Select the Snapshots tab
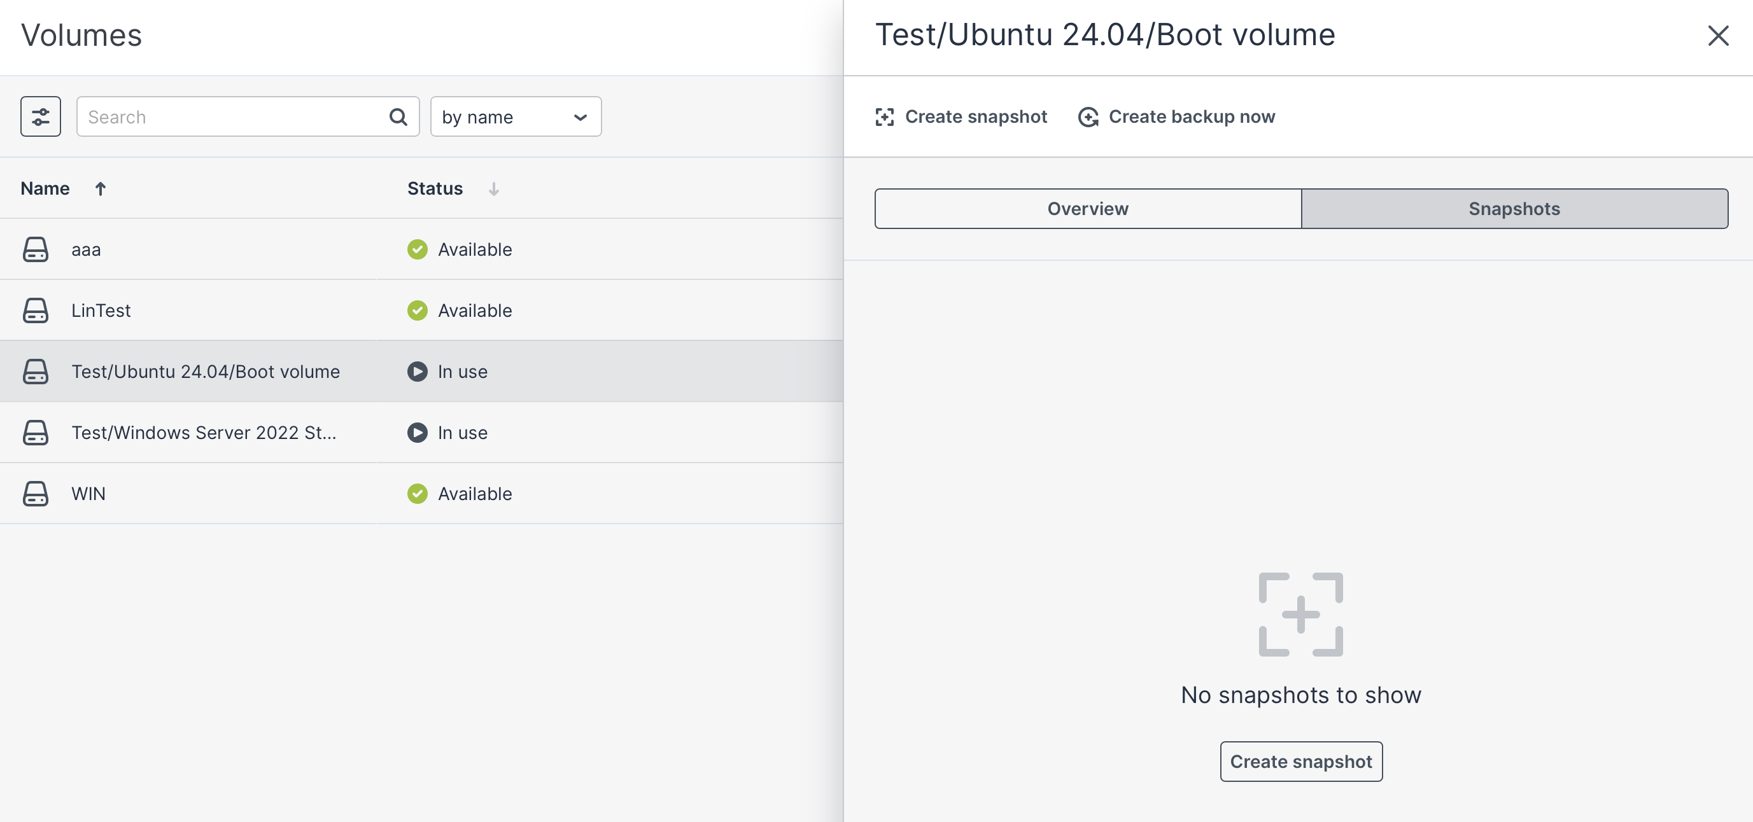Viewport: 1753px width, 822px height. tap(1514, 208)
